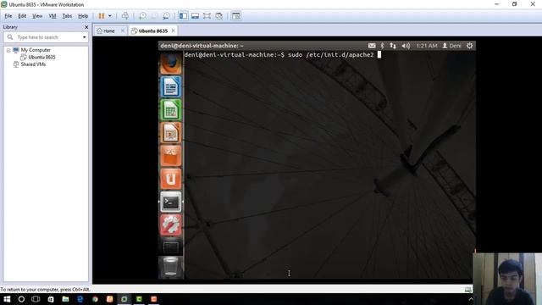The image size is (542, 305).
Task: Open the workspace switcher launcher icon
Action: [x=171, y=247]
